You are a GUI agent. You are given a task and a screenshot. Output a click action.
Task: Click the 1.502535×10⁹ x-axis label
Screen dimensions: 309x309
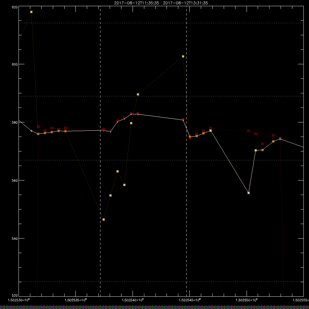(76, 300)
